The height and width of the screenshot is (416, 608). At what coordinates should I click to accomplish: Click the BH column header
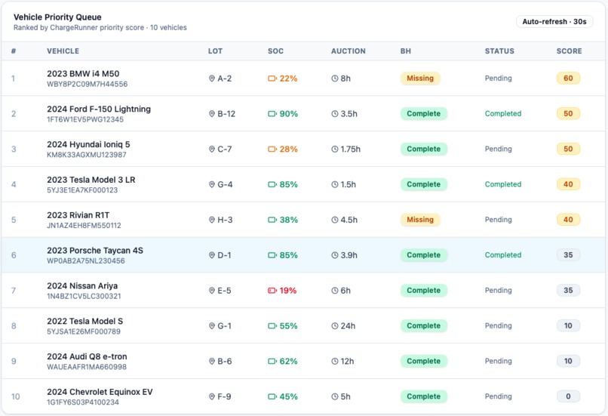coord(406,51)
